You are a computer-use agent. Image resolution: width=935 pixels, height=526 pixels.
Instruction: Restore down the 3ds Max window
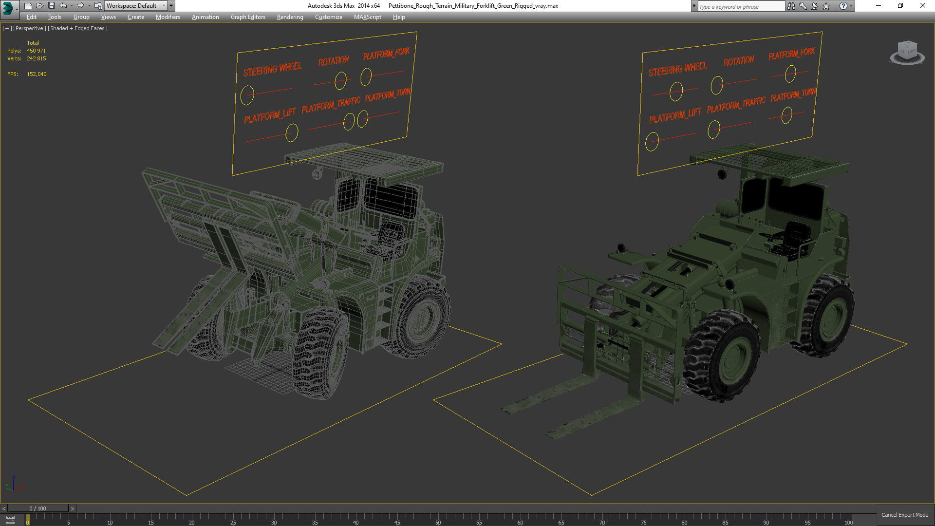(x=900, y=6)
